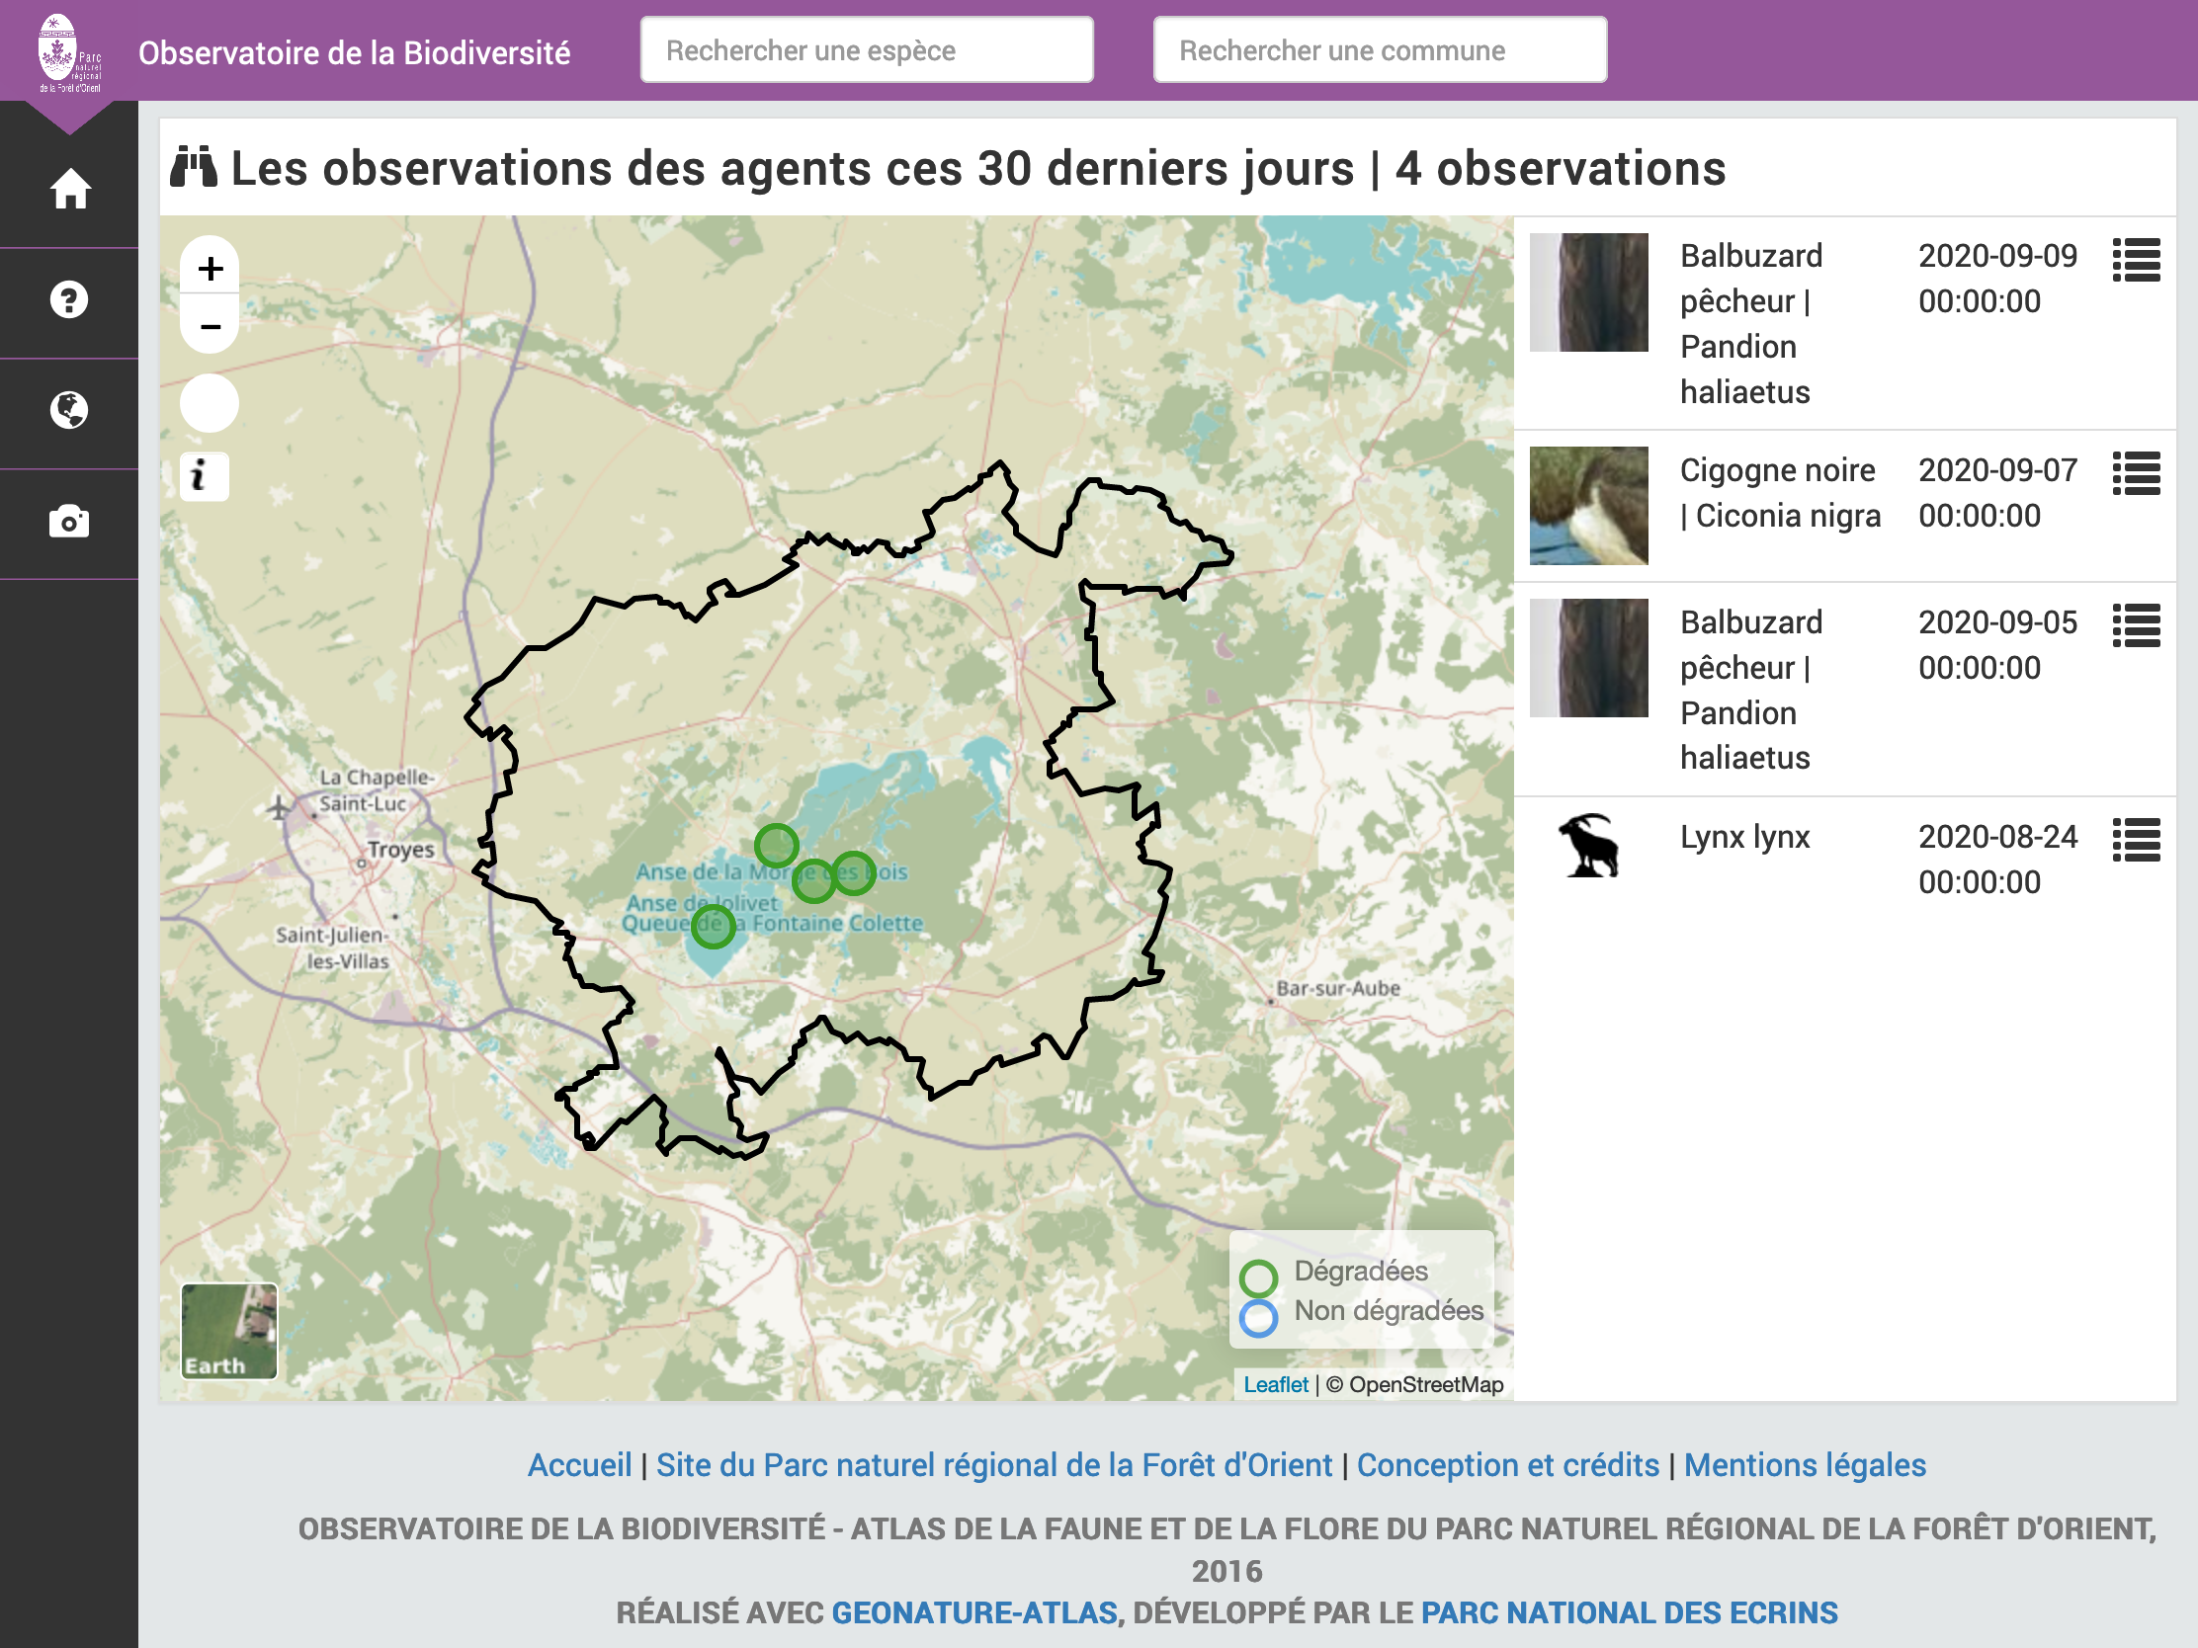Click the date 2020-09-07 00:00:00
Viewport: 2198px width, 1648px height.
(x=1997, y=493)
